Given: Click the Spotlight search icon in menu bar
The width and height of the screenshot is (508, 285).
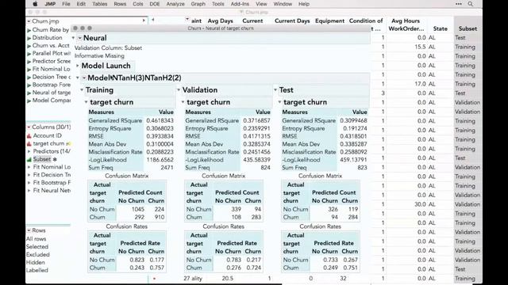Looking at the screenshot, I should 471,4.
